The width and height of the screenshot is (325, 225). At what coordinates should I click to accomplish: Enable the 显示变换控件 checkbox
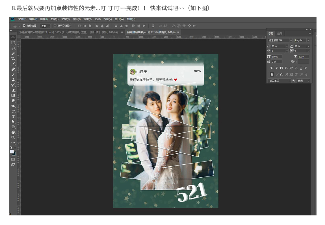(x=55, y=26)
